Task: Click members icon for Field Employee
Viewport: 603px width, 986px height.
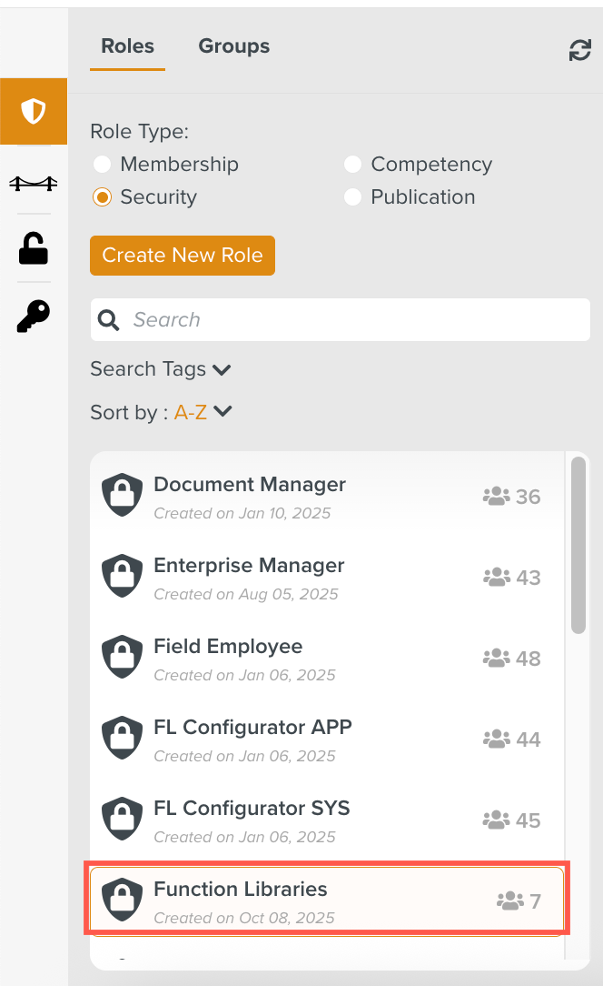Action: [496, 658]
